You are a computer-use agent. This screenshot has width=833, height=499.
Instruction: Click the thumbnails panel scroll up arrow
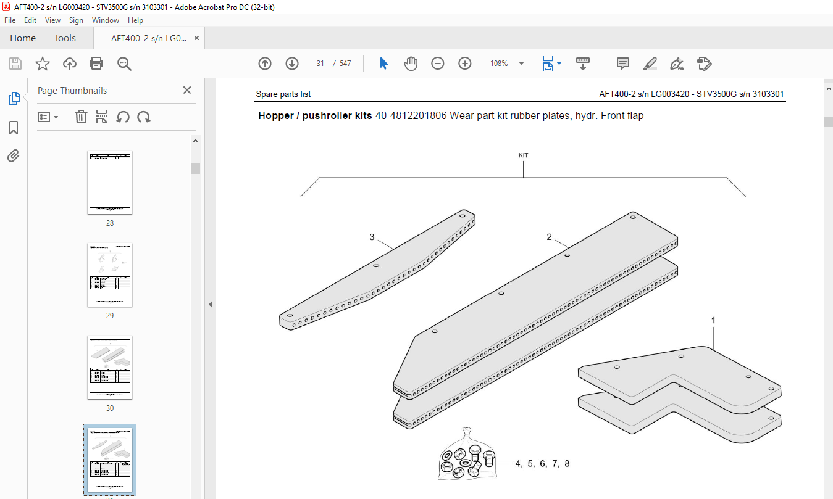click(195, 141)
